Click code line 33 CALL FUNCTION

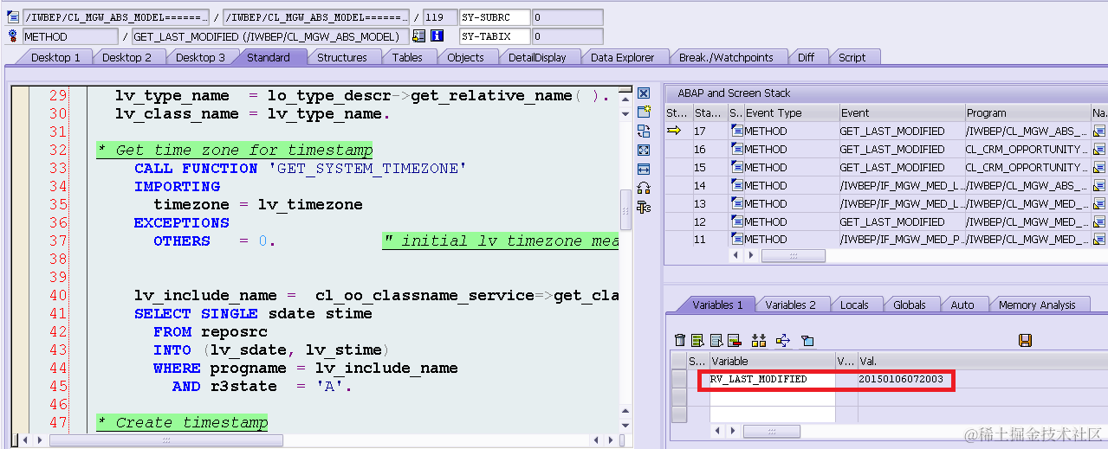point(300,168)
